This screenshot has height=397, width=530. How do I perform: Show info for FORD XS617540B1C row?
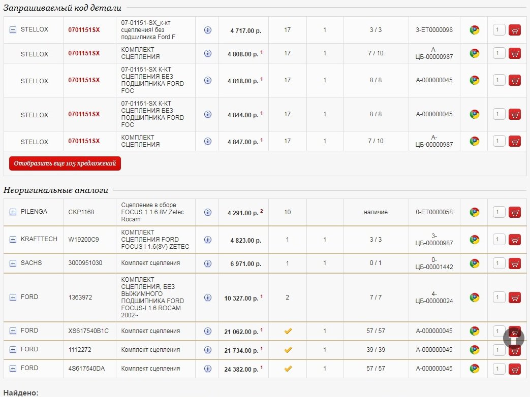pos(208,331)
